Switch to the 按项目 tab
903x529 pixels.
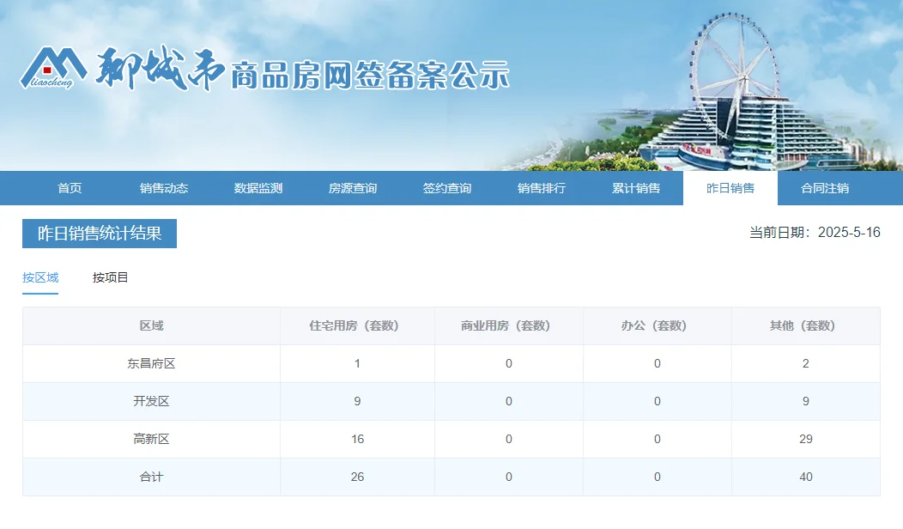(111, 277)
